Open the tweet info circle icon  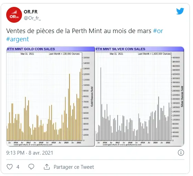click(181, 153)
